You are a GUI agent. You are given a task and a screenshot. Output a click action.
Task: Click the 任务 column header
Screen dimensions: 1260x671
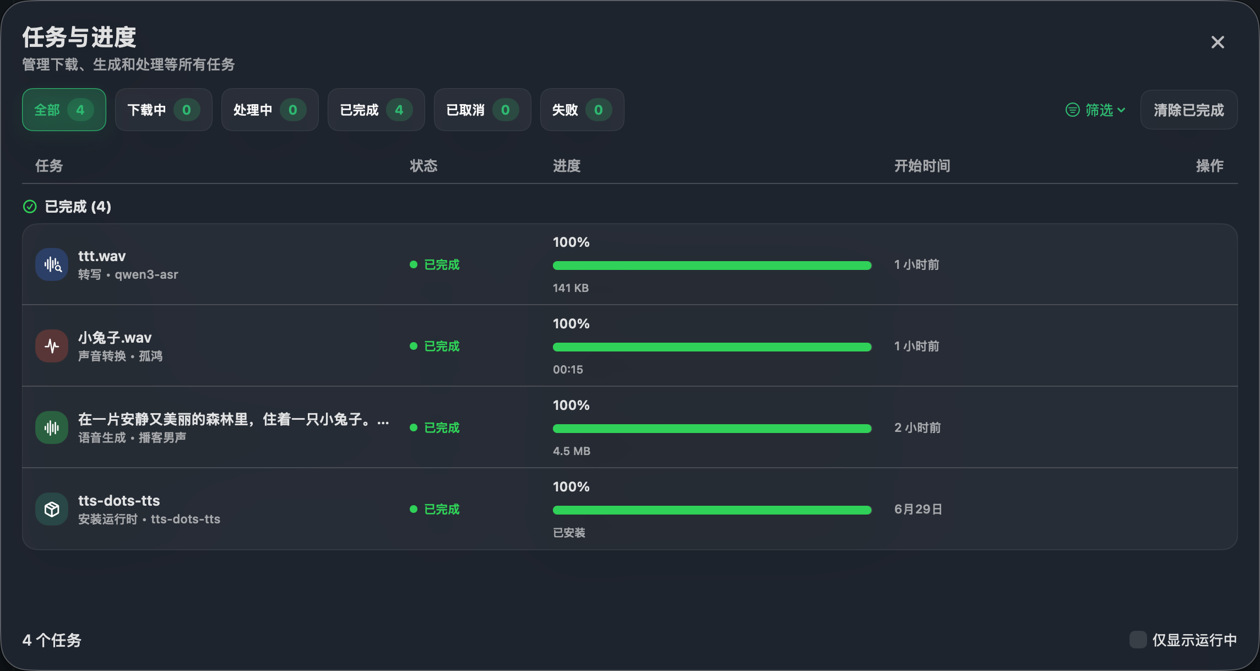pos(49,166)
